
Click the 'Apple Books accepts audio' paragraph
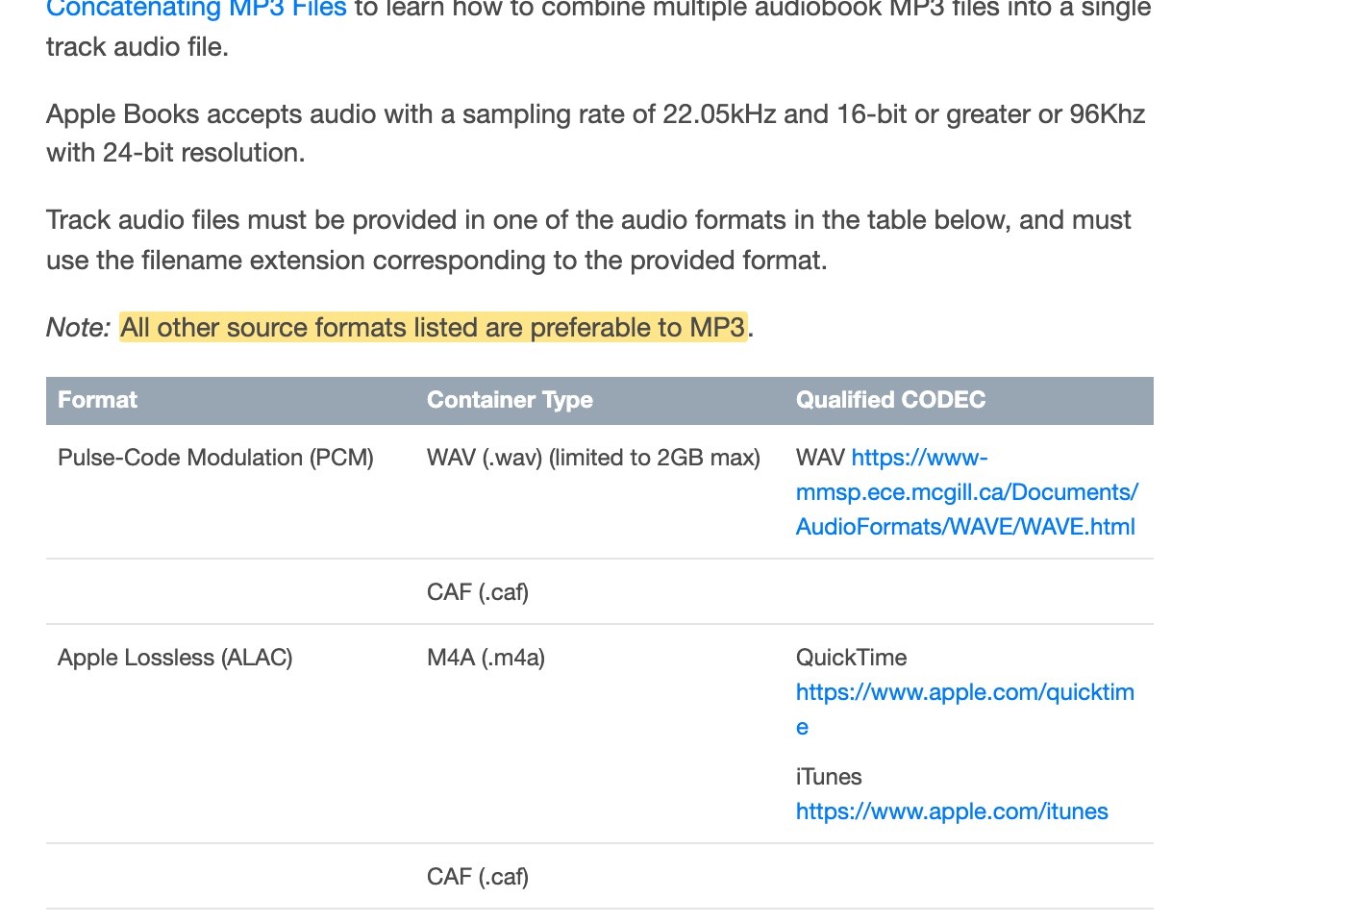tap(596, 134)
